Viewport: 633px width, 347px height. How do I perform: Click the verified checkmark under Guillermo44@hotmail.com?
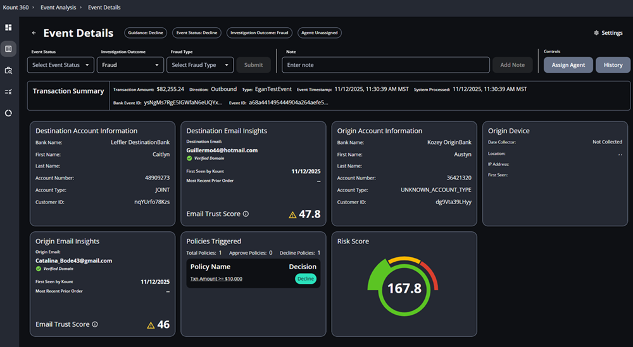(x=189, y=159)
